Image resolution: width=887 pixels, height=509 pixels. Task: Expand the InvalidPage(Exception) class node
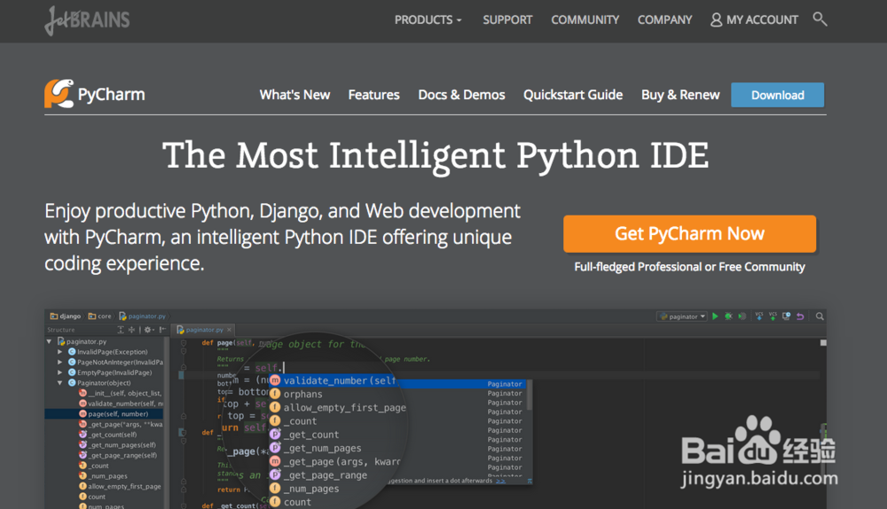click(x=60, y=352)
